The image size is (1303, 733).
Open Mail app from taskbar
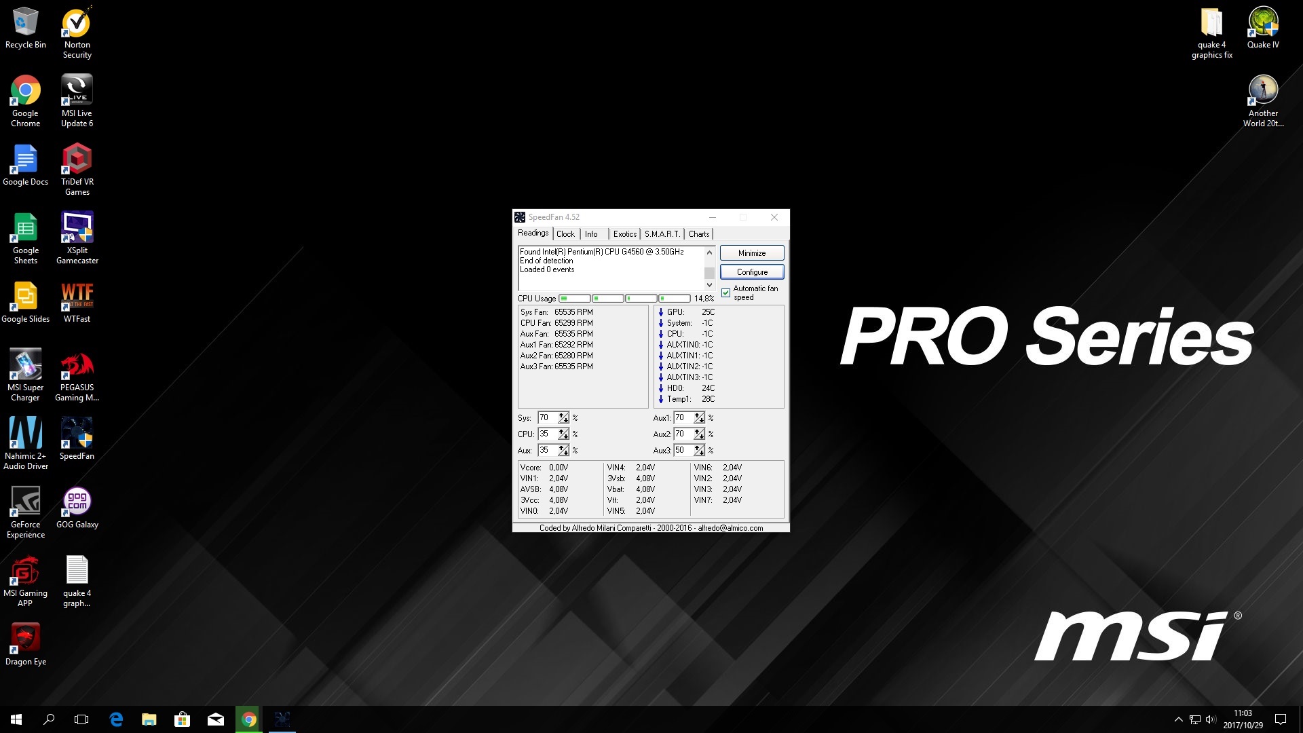click(215, 719)
